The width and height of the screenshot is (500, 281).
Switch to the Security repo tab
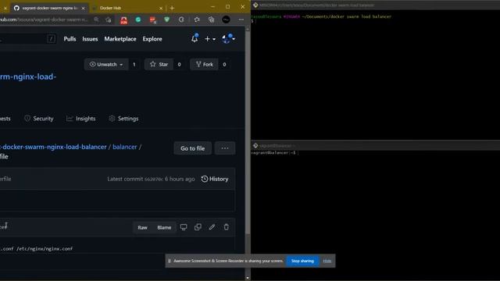(39, 119)
